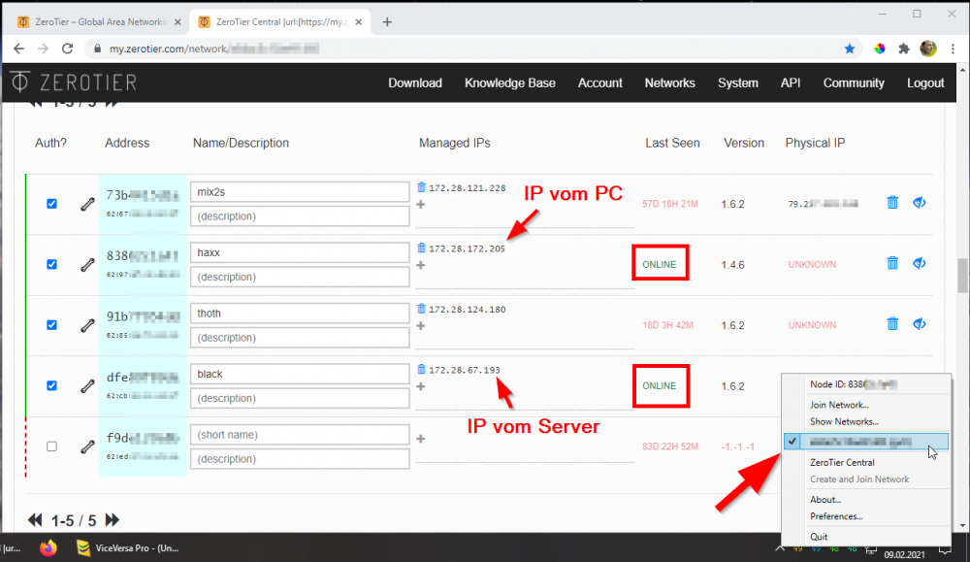The image size is (970, 562).
Task: Open Community page in navbar
Action: (x=854, y=83)
